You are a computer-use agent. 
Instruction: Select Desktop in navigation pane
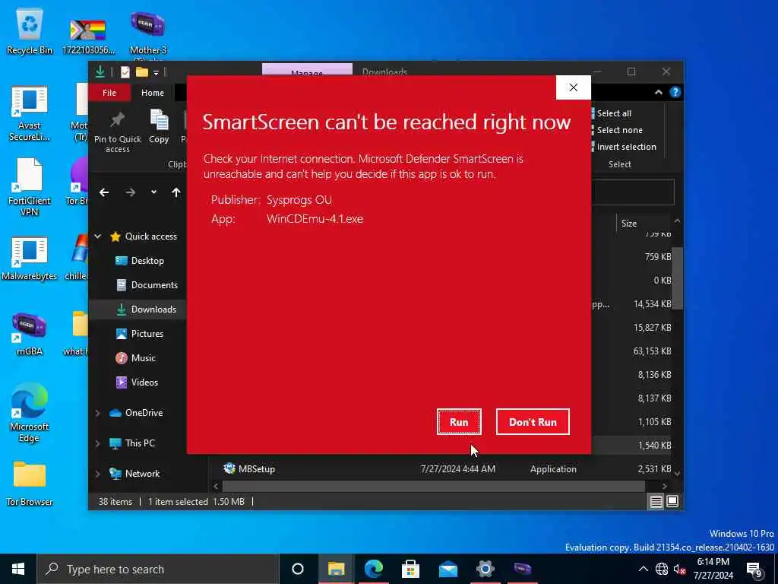tap(147, 261)
